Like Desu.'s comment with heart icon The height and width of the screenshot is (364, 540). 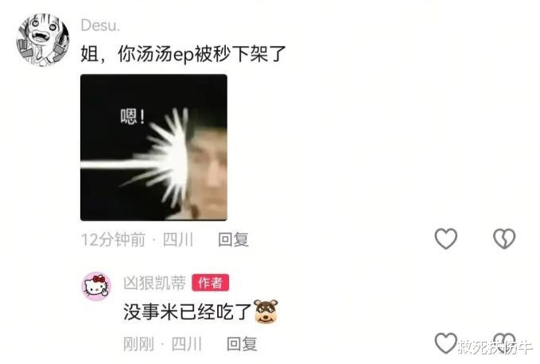[445, 238]
